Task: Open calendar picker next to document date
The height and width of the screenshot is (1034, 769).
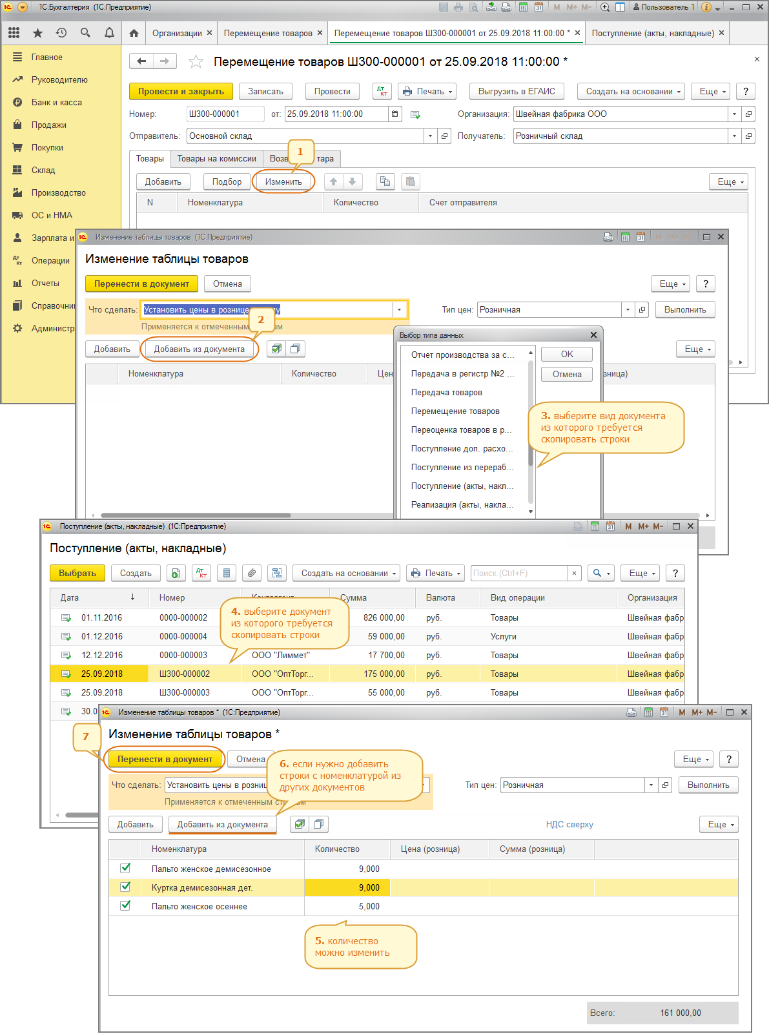Action: point(395,114)
